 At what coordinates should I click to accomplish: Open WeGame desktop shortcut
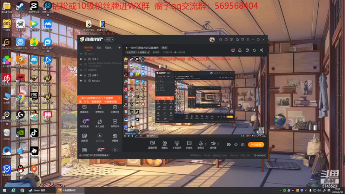(7, 43)
